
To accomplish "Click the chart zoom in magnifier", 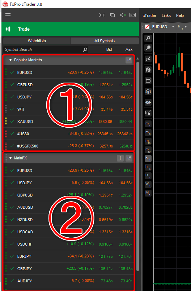I will tap(148, 38).
